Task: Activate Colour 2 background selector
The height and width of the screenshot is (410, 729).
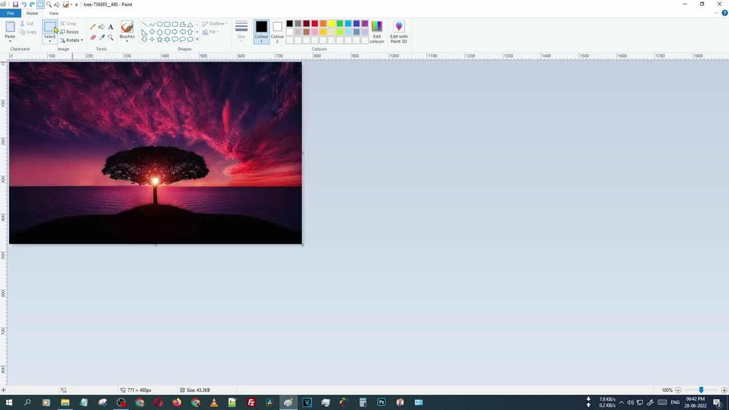Action: pyautogui.click(x=277, y=32)
